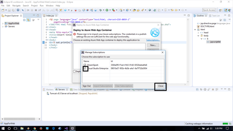Click the Start server icon in Servers view
This screenshot has width=233, height=131.
205,89
